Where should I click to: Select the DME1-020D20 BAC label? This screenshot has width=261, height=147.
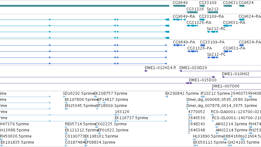[193, 68]
